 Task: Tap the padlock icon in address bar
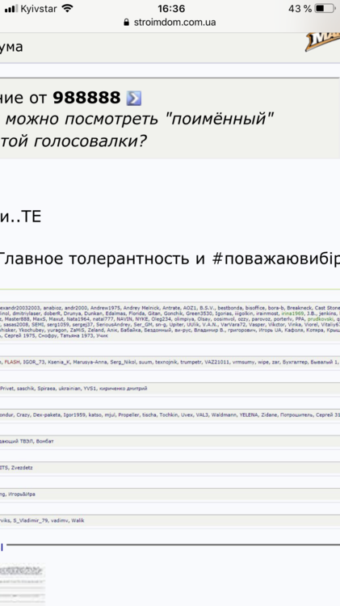tap(126, 23)
